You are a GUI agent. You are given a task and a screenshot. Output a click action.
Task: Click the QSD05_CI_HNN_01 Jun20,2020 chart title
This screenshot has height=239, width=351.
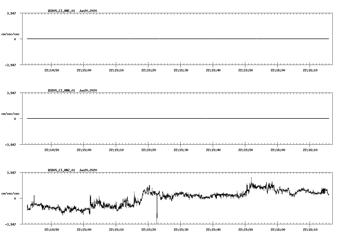coord(72,90)
